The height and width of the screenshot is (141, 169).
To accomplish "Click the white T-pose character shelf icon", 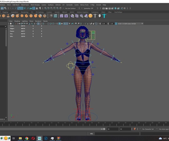I will click(95, 16).
